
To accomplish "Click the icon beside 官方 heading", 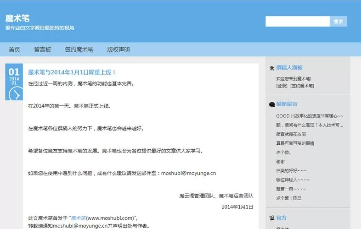I will [x=272, y=218].
